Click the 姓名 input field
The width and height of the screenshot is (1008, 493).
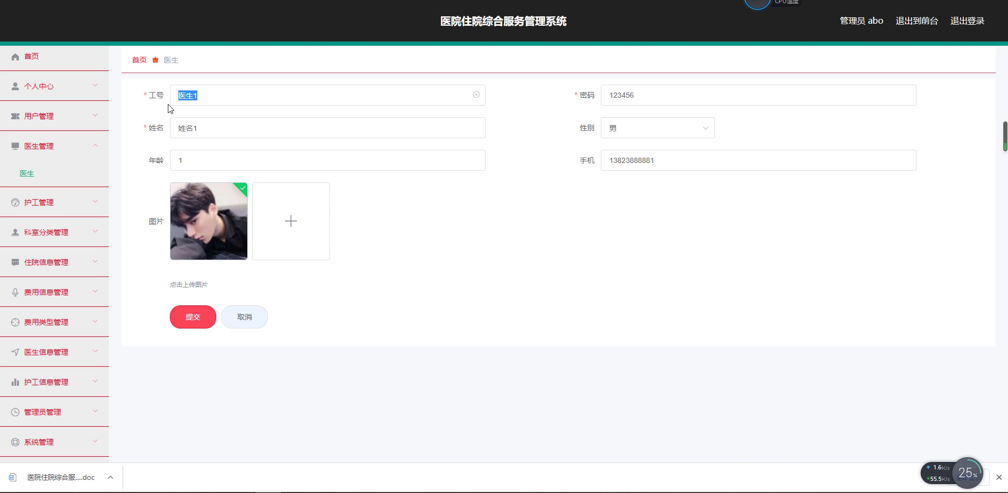point(328,128)
